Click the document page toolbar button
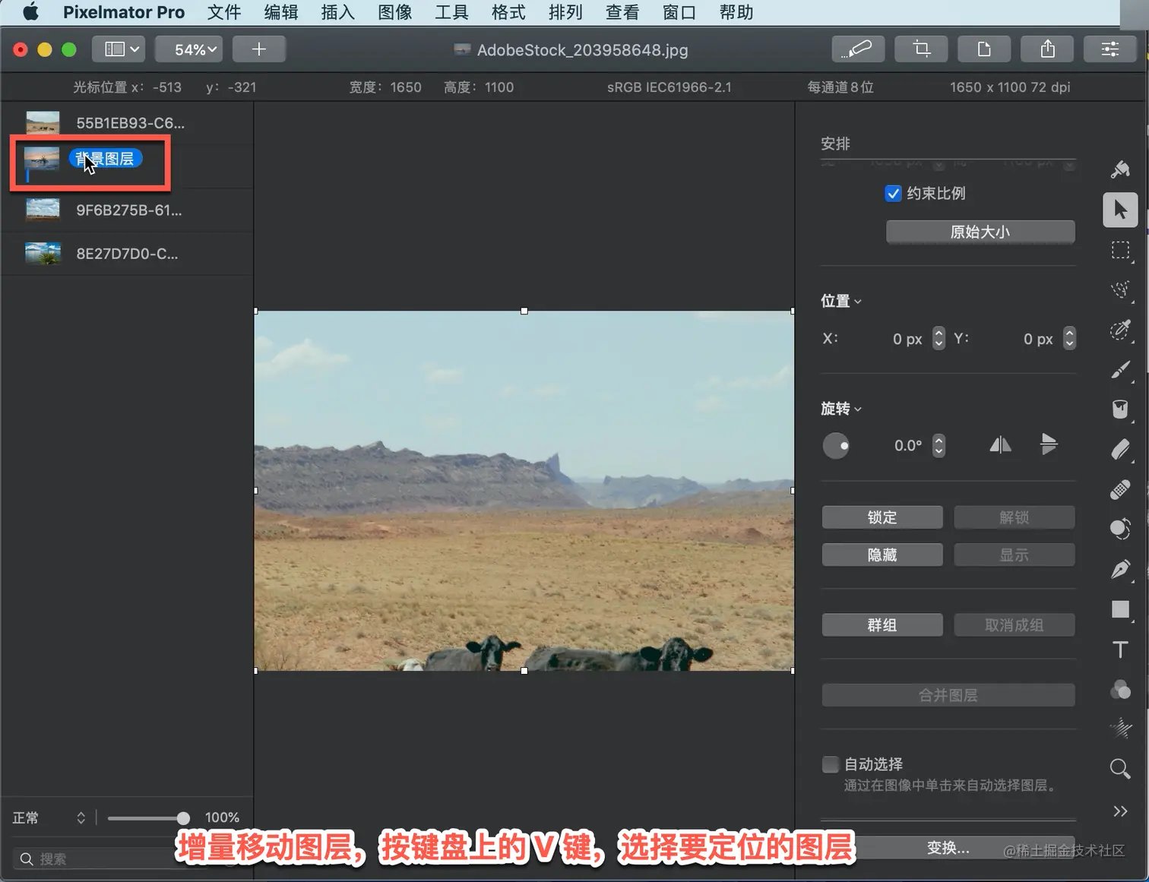 click(984, 49)
